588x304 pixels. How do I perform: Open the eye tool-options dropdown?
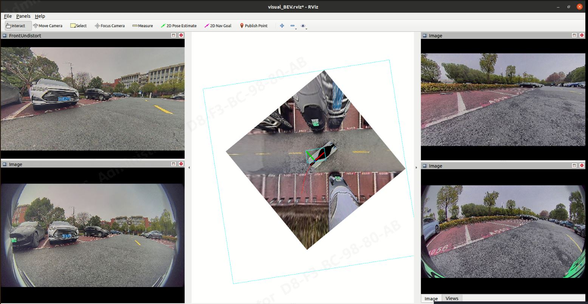coord(303,26)
